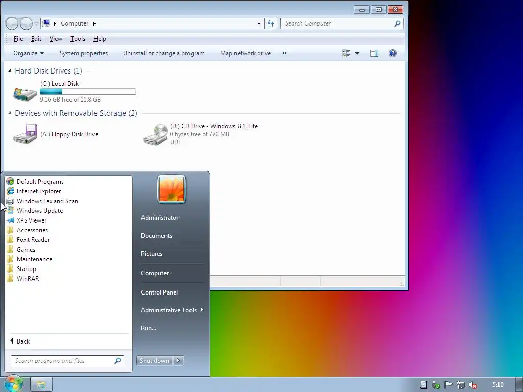This screenshot has height=392, width=523.
Task: Select the Floppy Disk Drive (A:) icon
Action: (25, 134)
